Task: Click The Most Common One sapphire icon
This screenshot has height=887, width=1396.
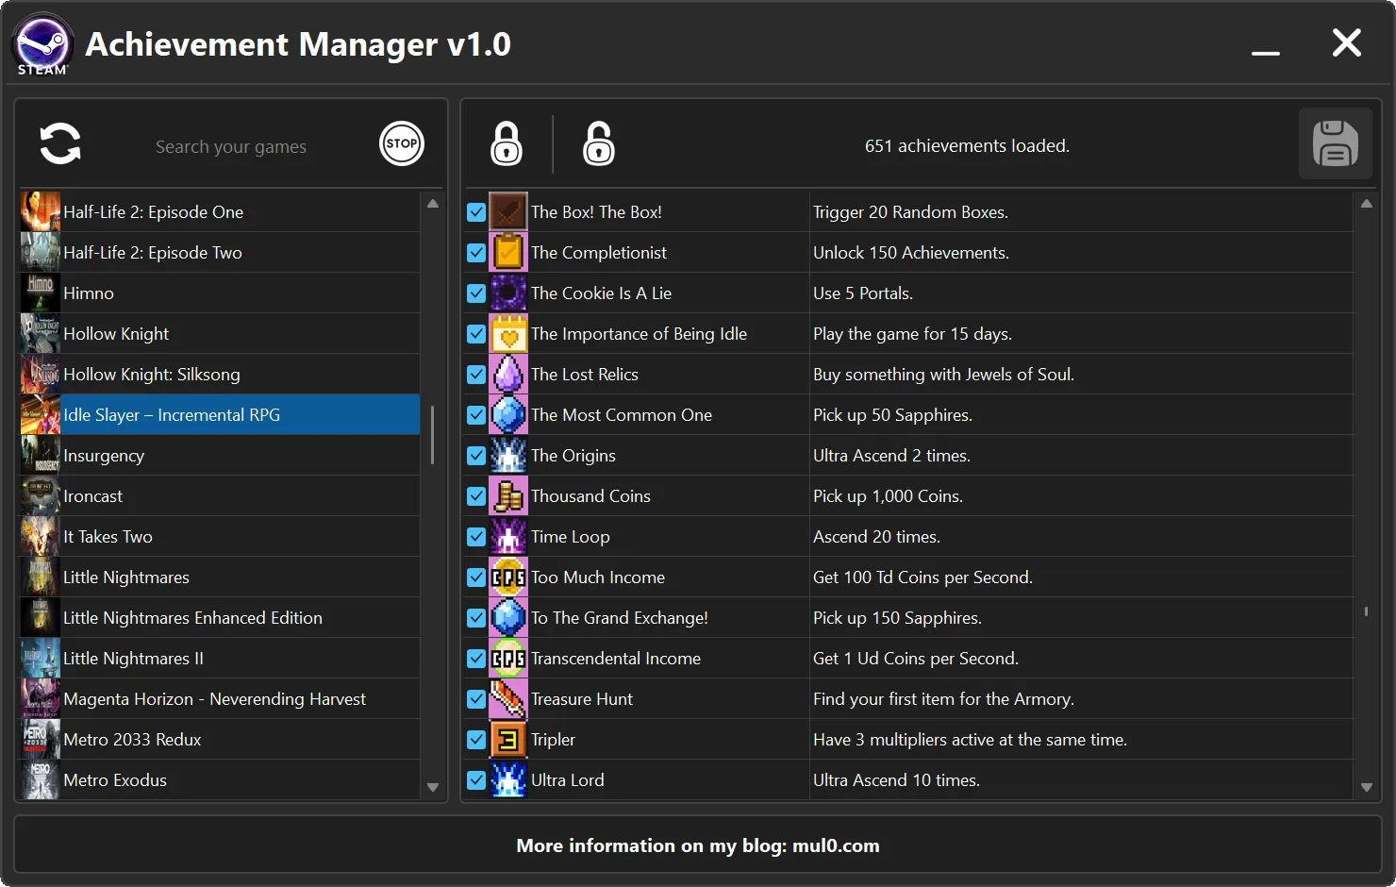Action: [x=508, y=415]
